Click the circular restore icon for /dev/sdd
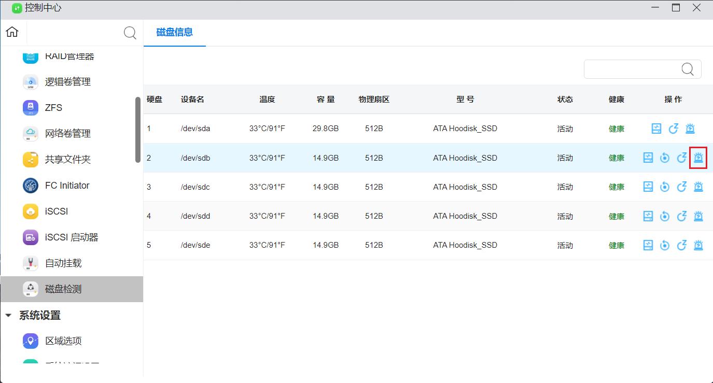This screenshot has height=383, width=713. coord(665,216)
